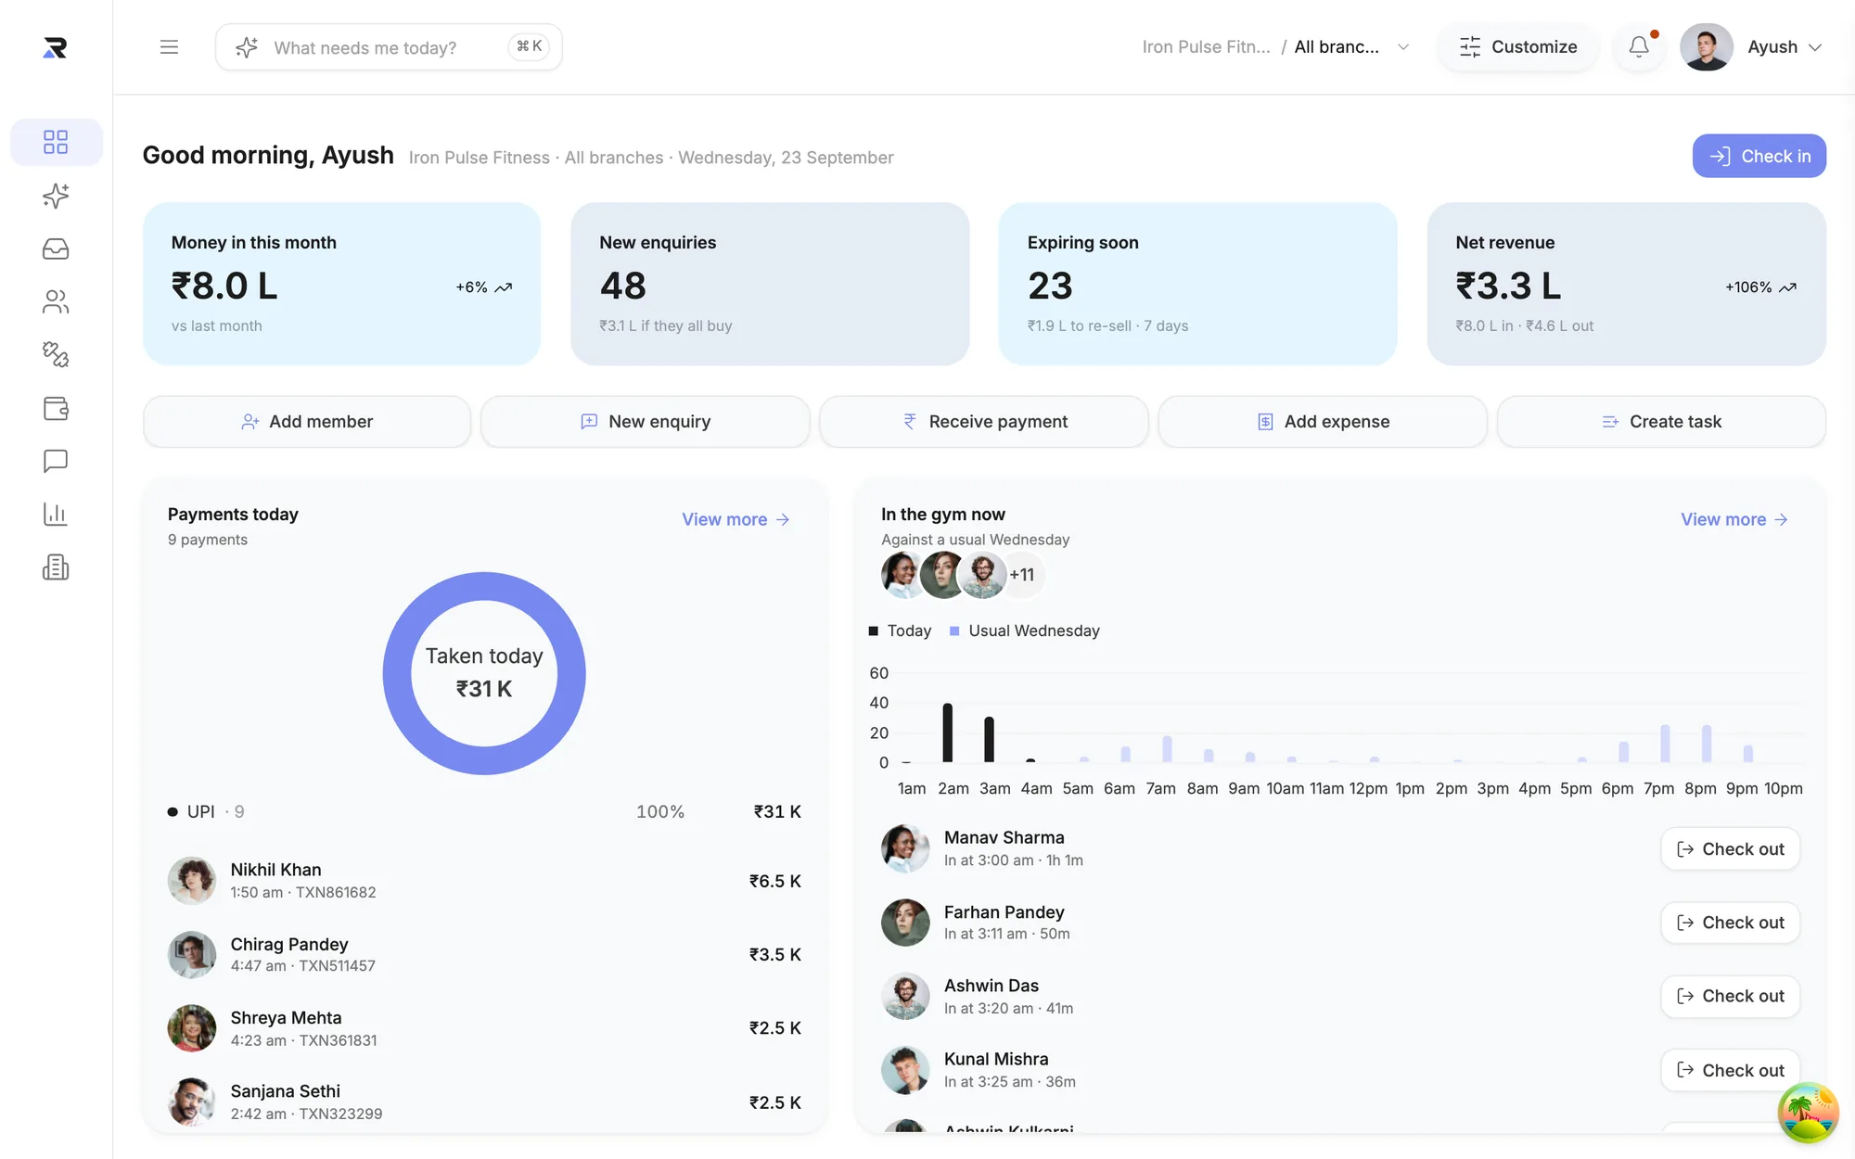Check out Ashwin Das
The height and width of the screenshot is (1159, 1855).
click(x=1730, y=996)
